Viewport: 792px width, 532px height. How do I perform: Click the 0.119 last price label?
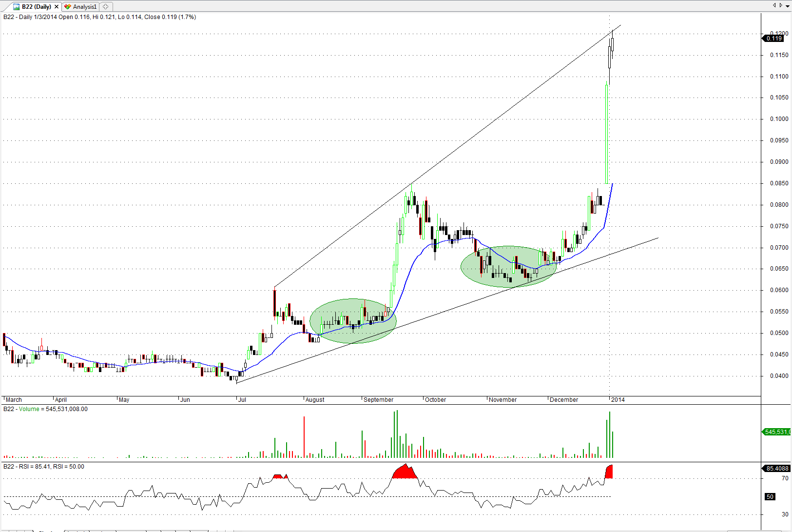(x=773, y=38)
